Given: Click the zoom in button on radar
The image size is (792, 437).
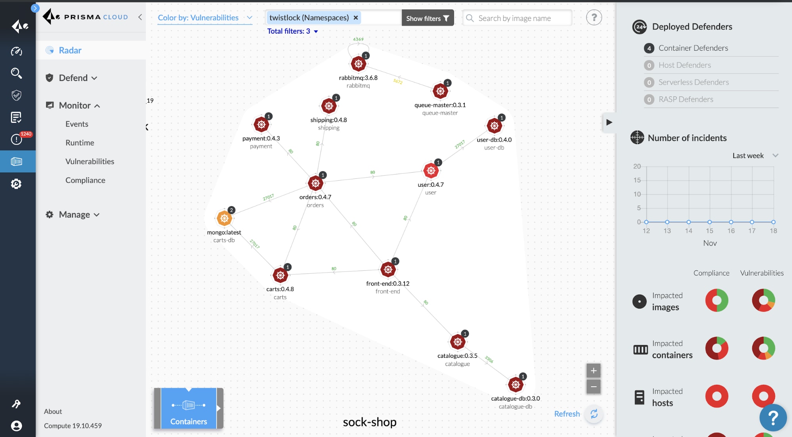Looking at the screenshot, I should 594,371.
